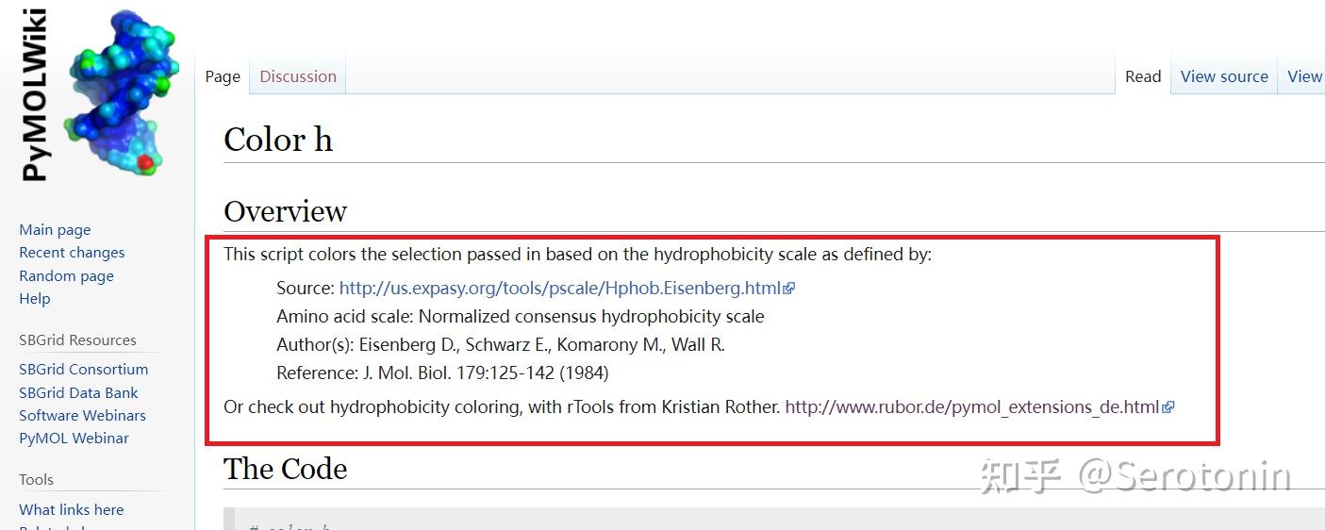Viewport: 1325px width, 530px height.
Task: Click What links here tool link
Action: [71, 510]
